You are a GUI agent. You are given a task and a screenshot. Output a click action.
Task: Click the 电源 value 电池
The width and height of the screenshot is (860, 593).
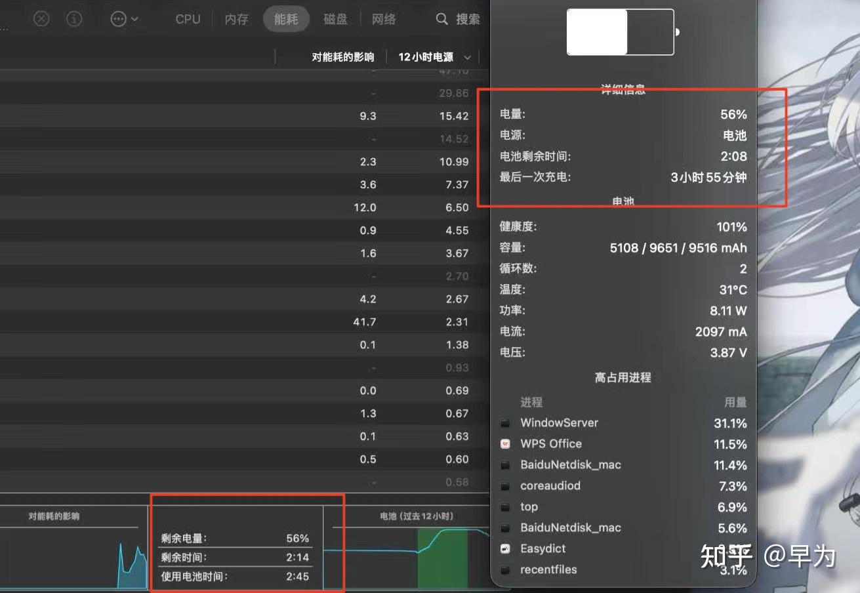735,135
